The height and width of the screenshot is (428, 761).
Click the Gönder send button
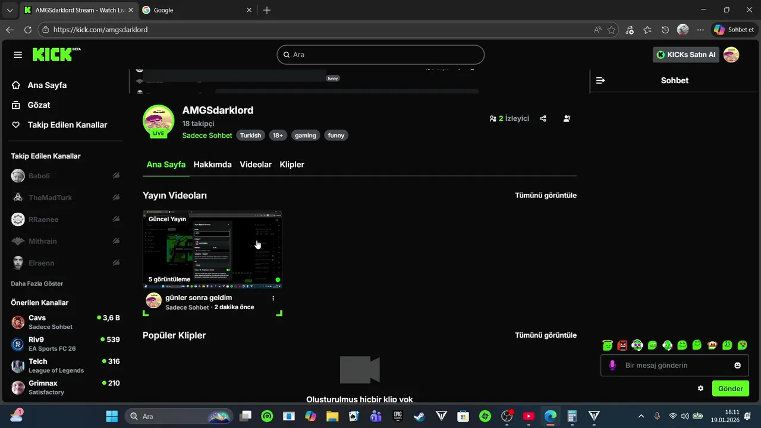pos(731,388)
